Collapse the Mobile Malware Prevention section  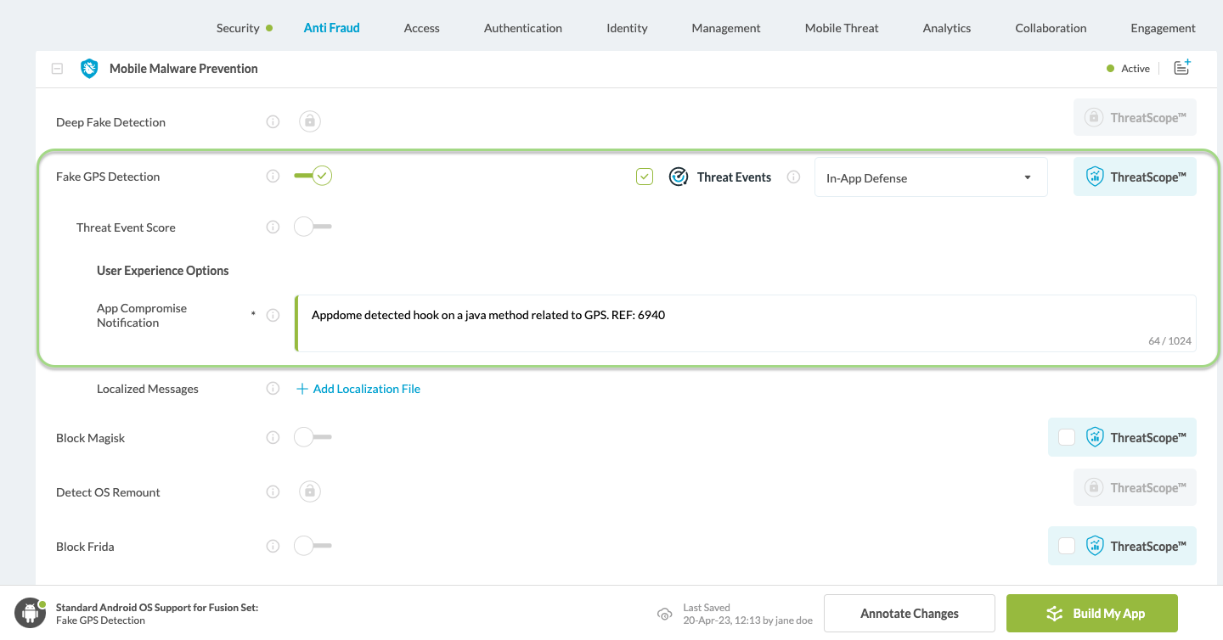pos(57,69)
